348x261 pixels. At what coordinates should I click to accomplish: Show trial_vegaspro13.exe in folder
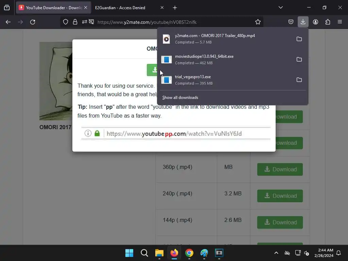coord(299,80)
